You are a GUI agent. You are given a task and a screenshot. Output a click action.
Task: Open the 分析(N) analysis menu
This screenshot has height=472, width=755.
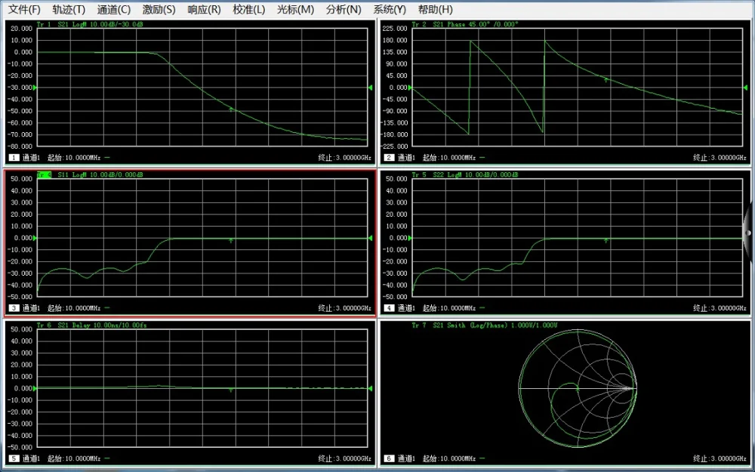point(344,10)
